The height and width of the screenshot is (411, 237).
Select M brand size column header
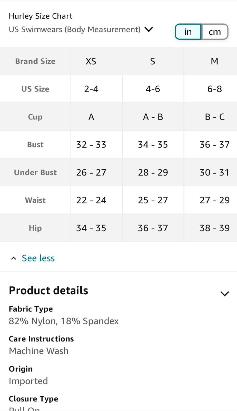pos(214,61)
